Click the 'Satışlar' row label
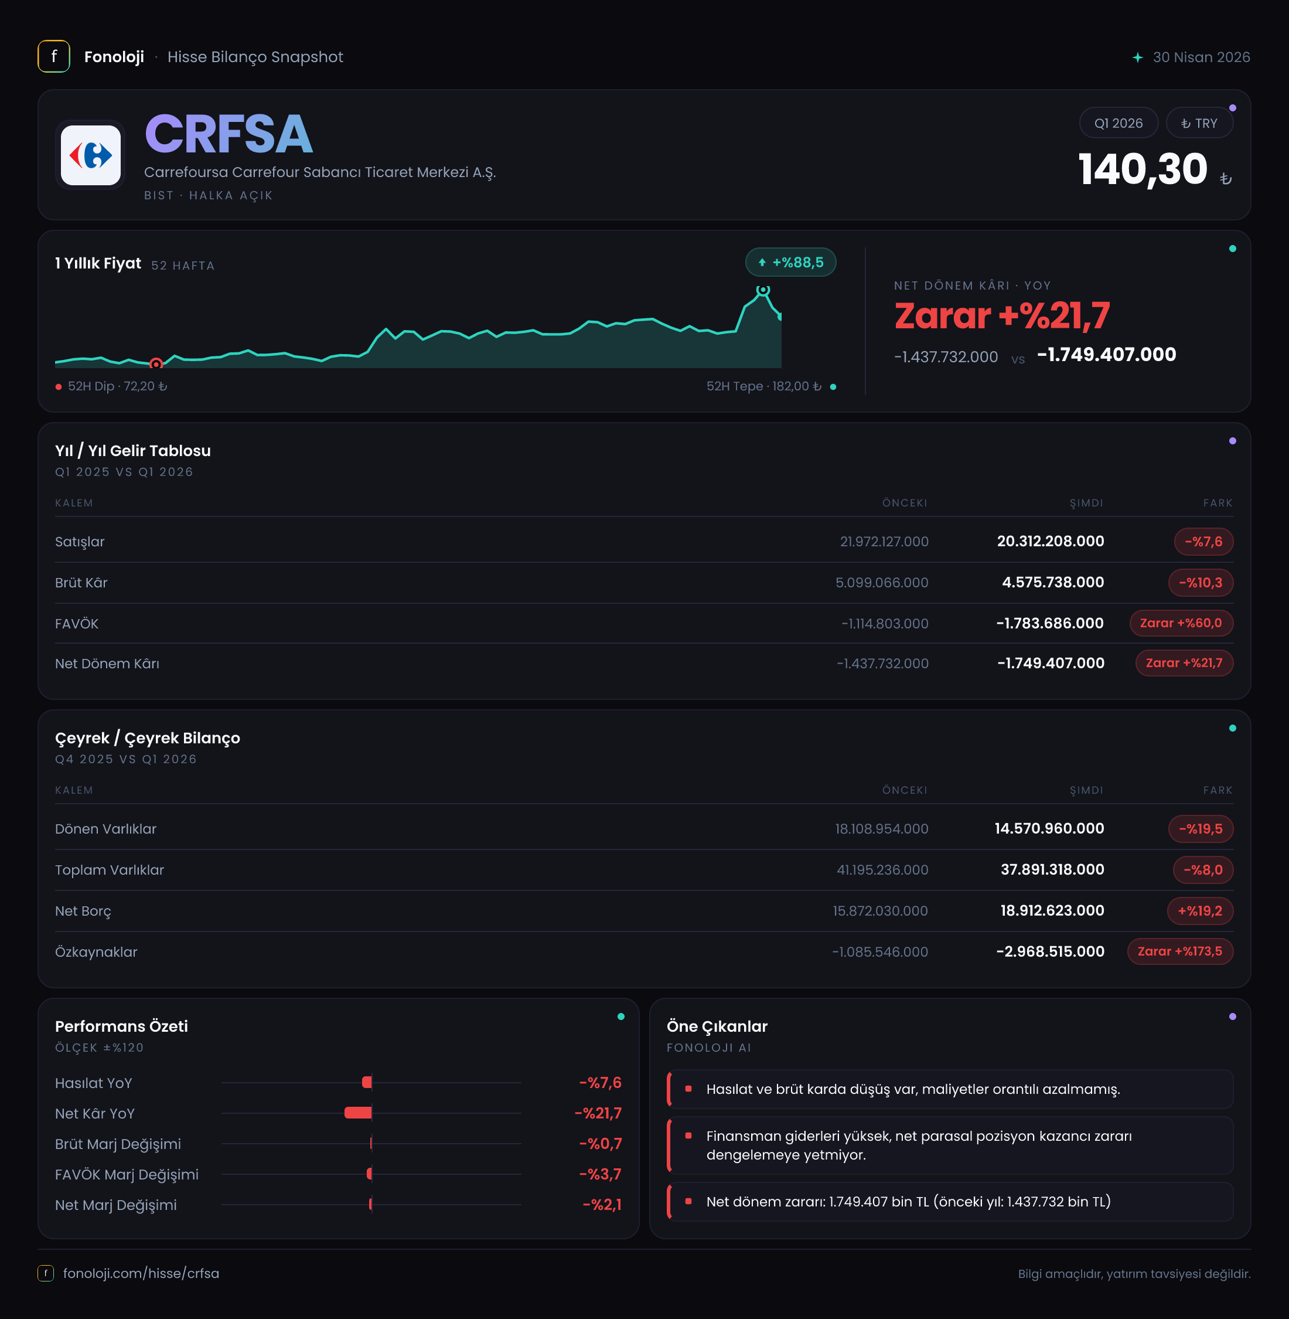Image resolution: width=1289 pixels, height=1319 pixels. click(80, 541)
